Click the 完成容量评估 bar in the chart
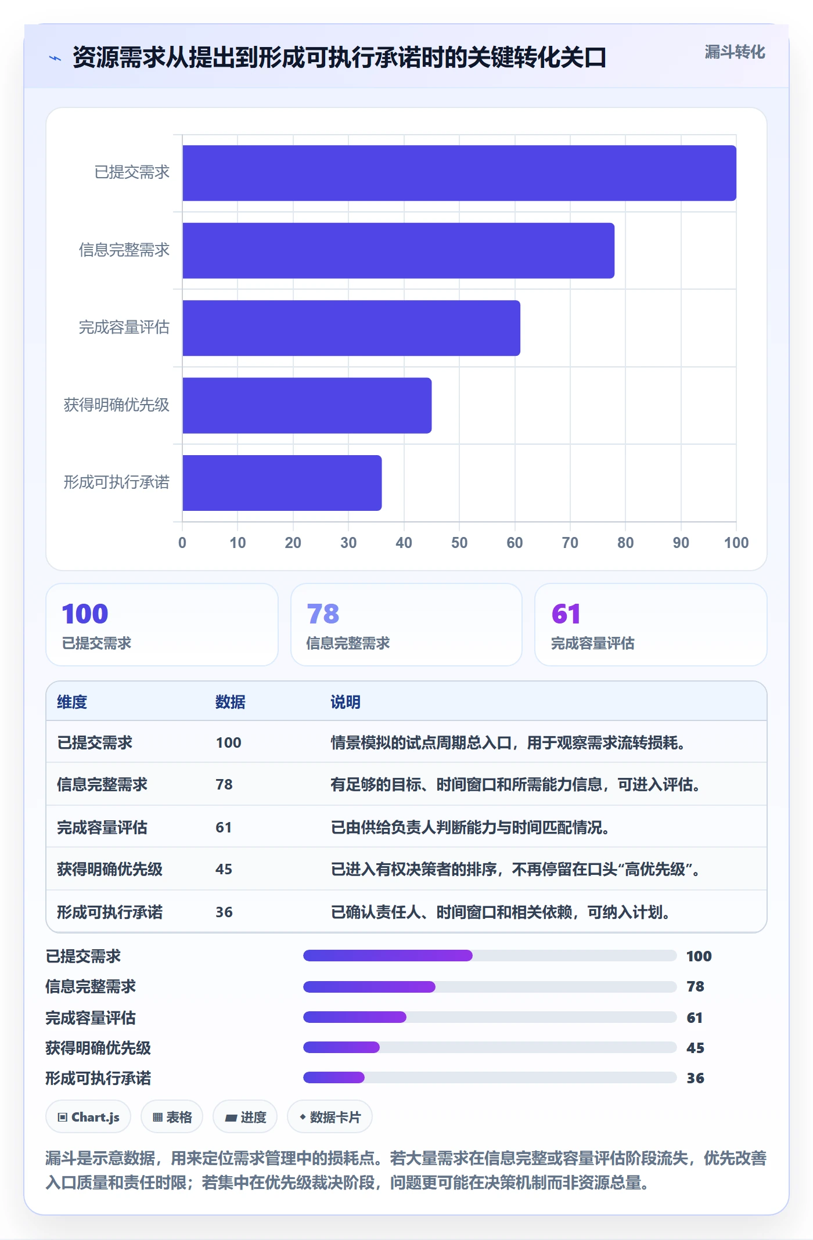 tap(351, 328)
